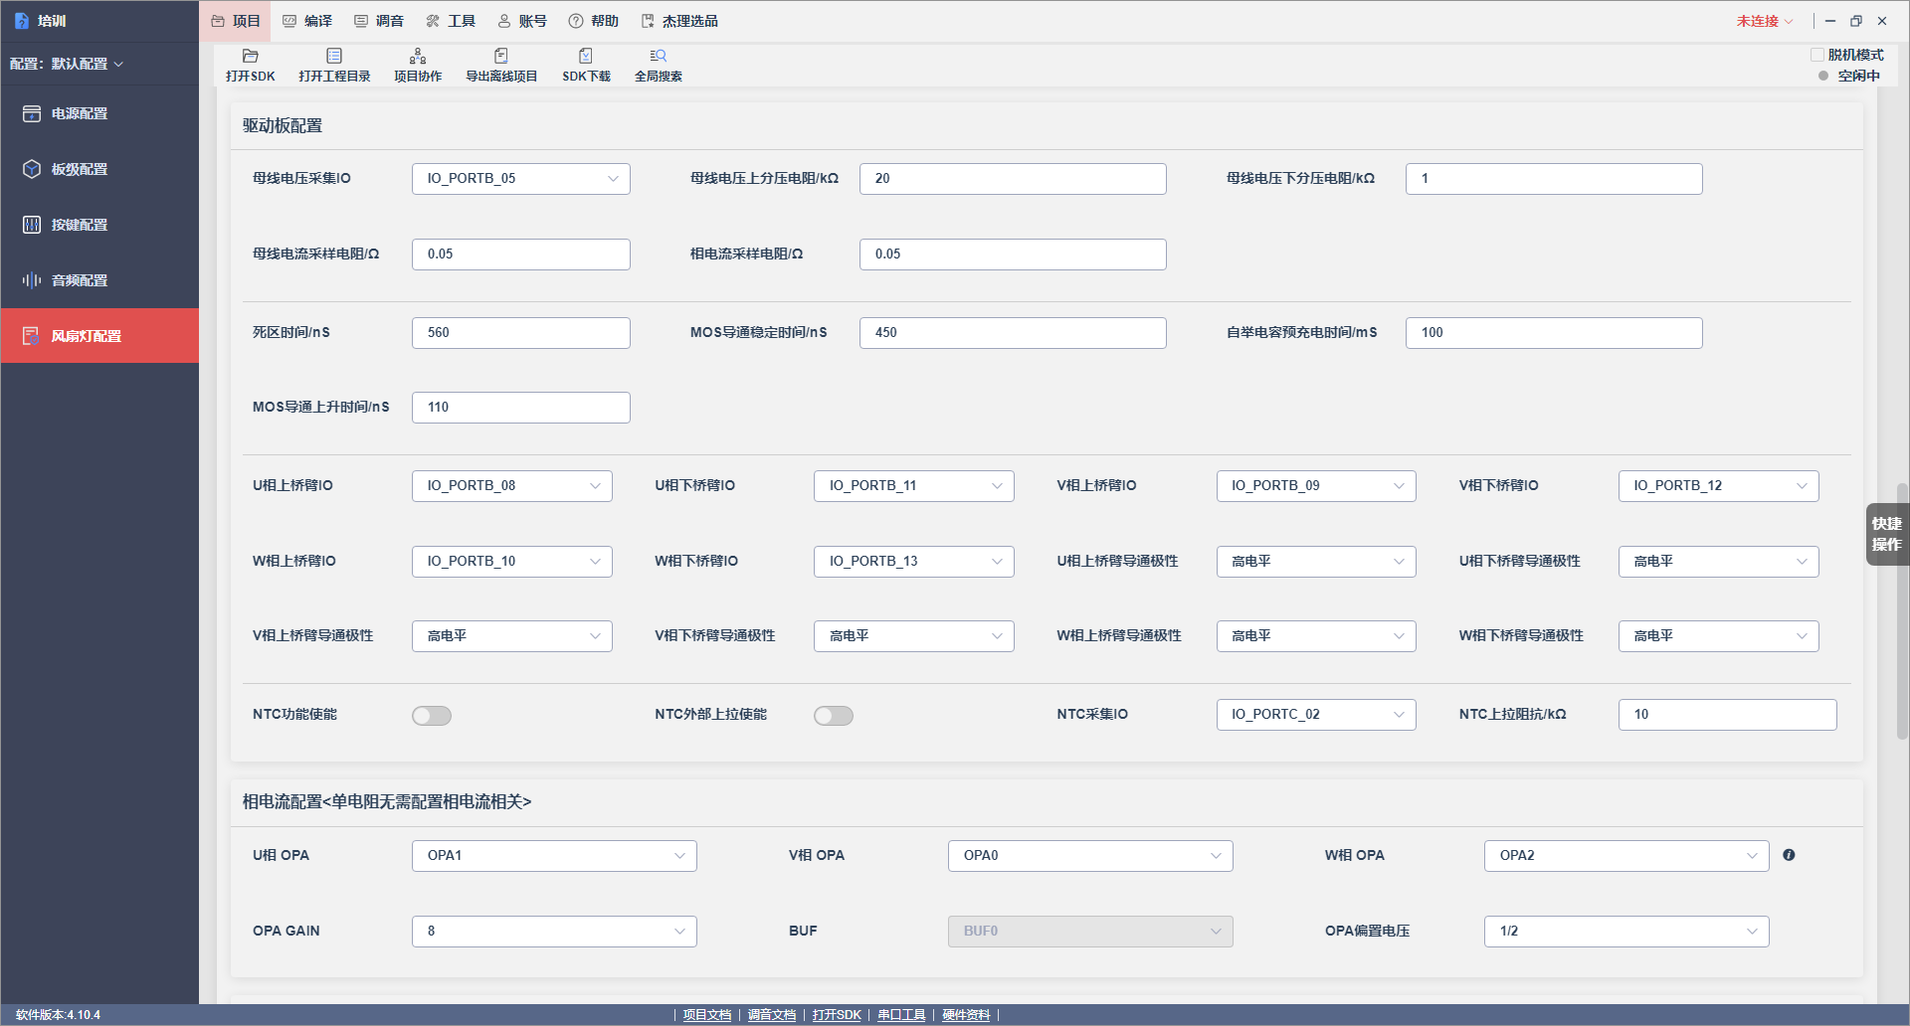Viewport: 1910px width, 1026px height.
Task: Expand the 配置: 默认配置 selector
Action: 67,64
